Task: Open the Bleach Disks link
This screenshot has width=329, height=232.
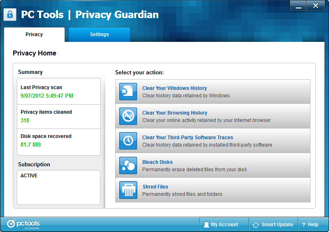Action: [x=158, y=162]
